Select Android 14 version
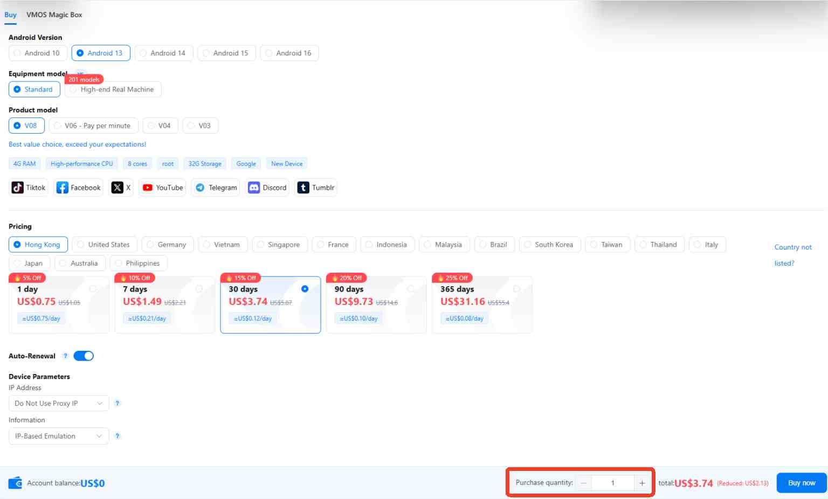 [163, 53]
